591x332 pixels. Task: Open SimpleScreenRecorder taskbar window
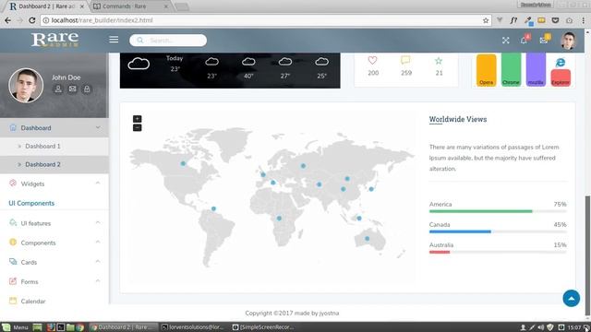click(x=262, y=327)
